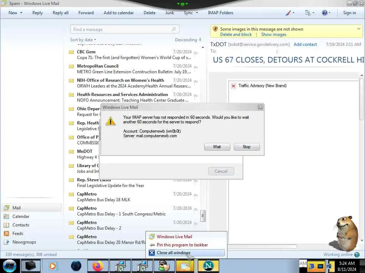Image resolution: width=365 pixels, height=273 pixels.
Task: Close the IMAP server warning dialog
Action: 260,107
